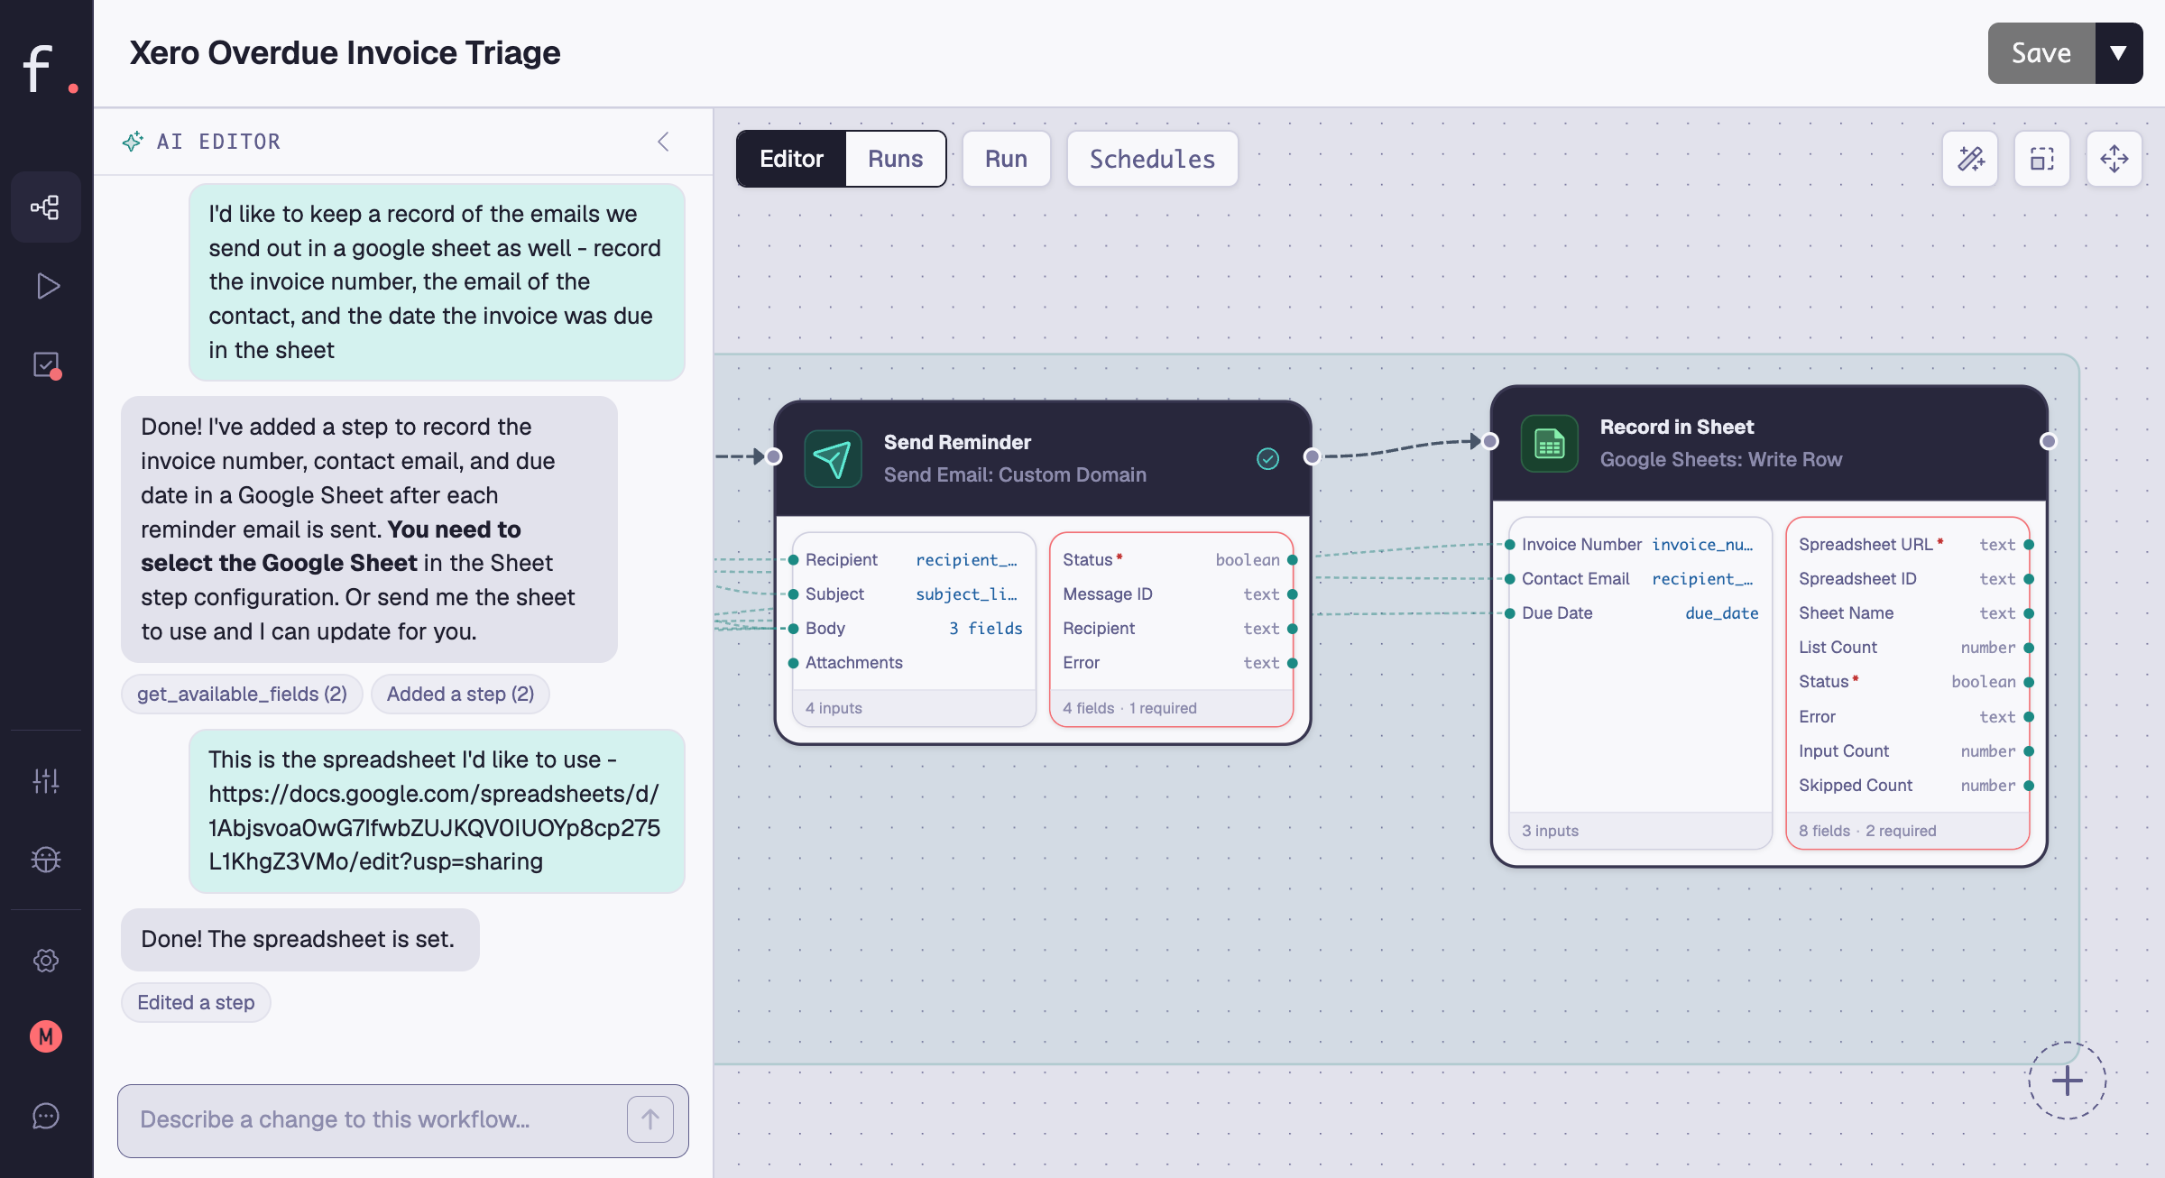The height and width of the screenshot is (1178, 2165).
Task: Click the fit-to-screen canvas icon
Action: pyautogui.click(x=2042, y=159)
